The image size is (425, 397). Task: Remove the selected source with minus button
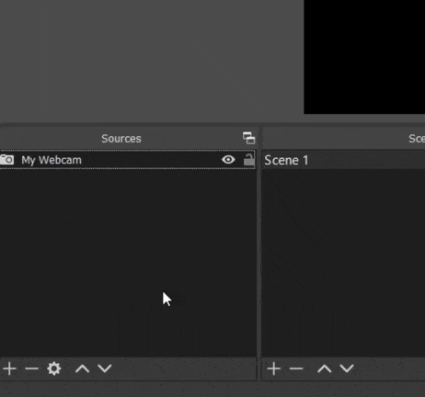(31, 369)
